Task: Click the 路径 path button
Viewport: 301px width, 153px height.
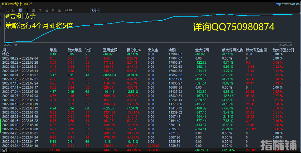Action: coord(95,10)
